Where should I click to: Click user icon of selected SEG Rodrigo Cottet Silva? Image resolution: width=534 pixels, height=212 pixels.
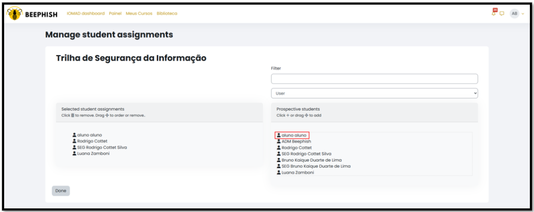(74, 147)
